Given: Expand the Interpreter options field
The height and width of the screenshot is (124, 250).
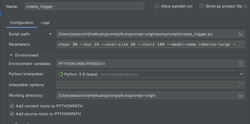Looking at the screenshot, I should (241, 85).
